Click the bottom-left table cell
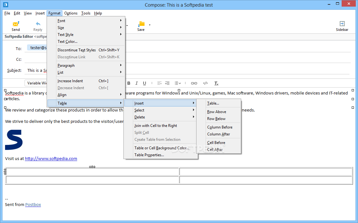 point(92,180)
